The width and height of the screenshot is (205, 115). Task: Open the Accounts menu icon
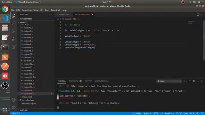(13, 100)
